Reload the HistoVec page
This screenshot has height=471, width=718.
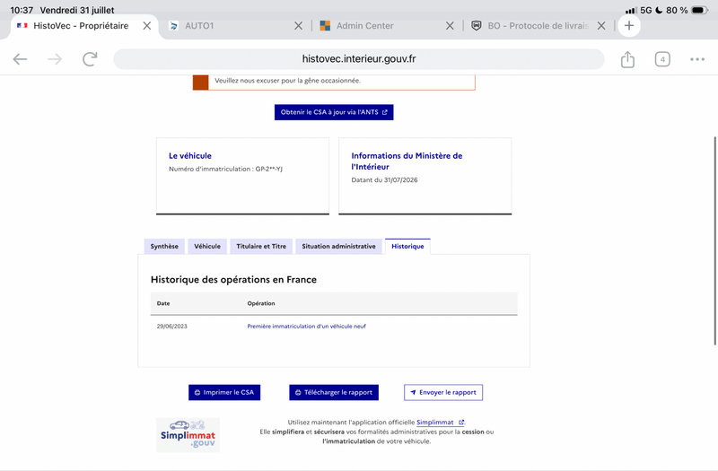(x=90, y=59)
